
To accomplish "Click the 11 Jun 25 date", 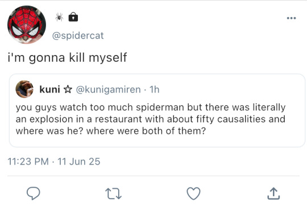I will pyautogui.click(x=79, y=162).
